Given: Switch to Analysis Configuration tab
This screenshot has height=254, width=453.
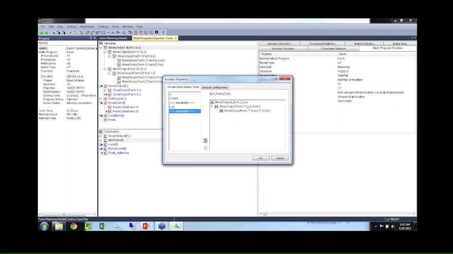Looking at the screenshot, I should (215, 87).
